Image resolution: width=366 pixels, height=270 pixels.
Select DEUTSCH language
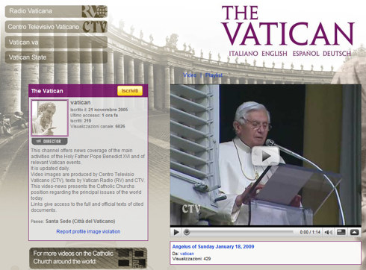click(x=337, y=54)
